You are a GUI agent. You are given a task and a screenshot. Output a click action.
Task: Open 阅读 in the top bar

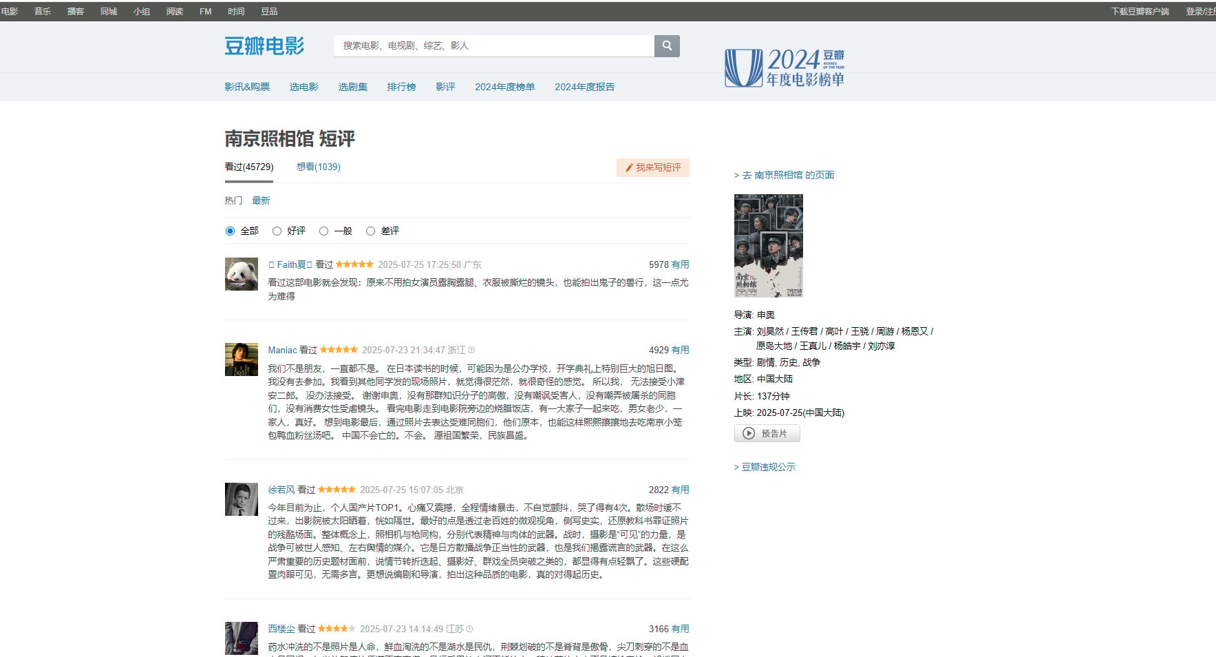click(x=175, y=12)
